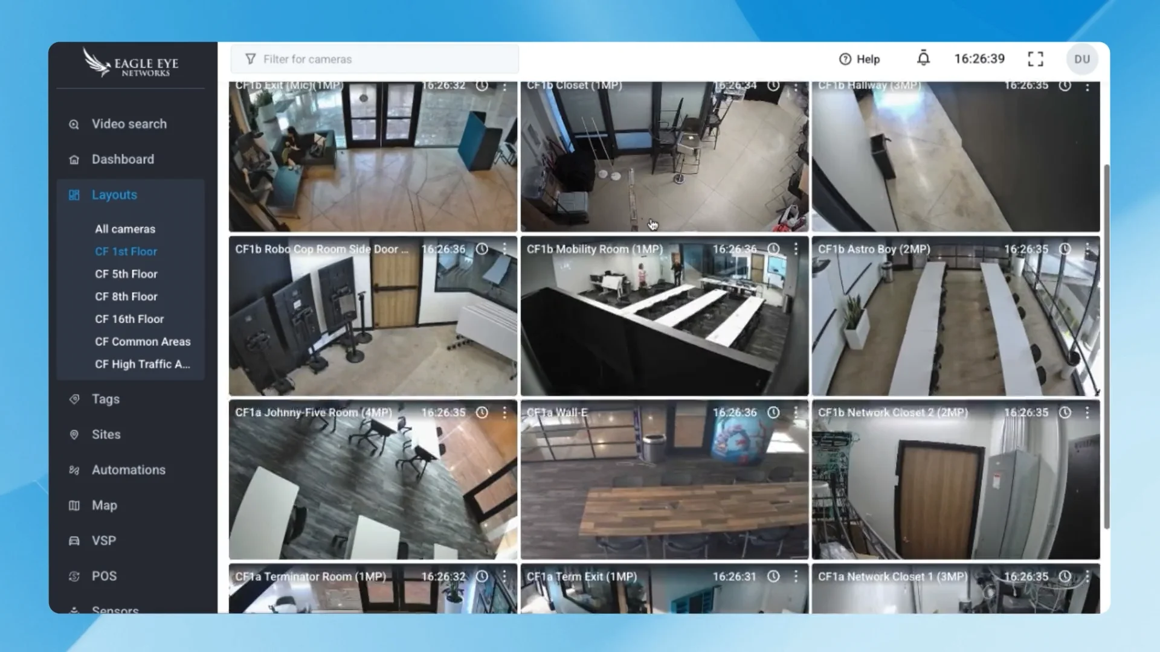The width and height of the screenshot is (1160, 652).
Task: Open options menu for CF1b Exit camera
Action: (x=504, y=86)
